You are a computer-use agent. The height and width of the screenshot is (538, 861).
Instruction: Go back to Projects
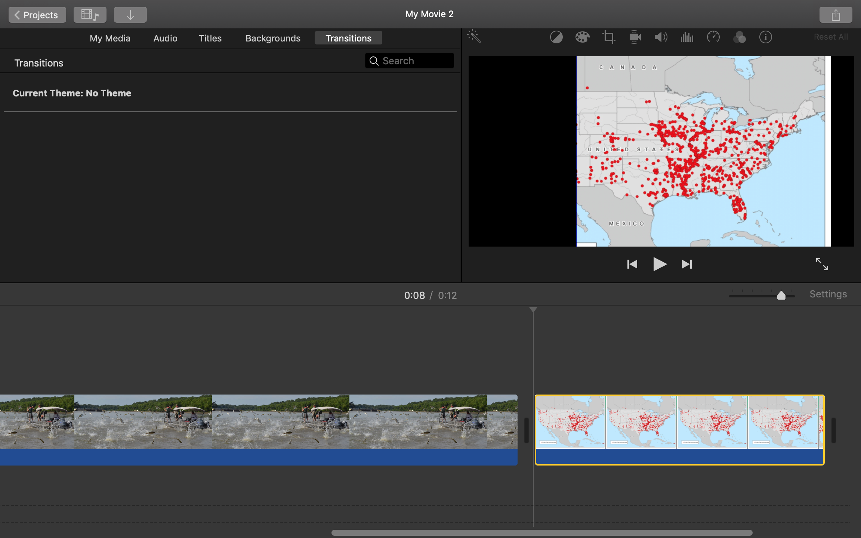pos(37,15)
